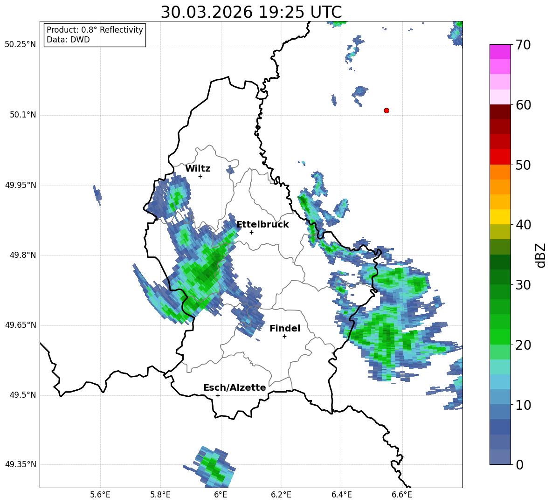Image resolution: width=552 pixels, height=504 pixels.
Task: Click the Findel location cross marker
Action: coord(285,337)
